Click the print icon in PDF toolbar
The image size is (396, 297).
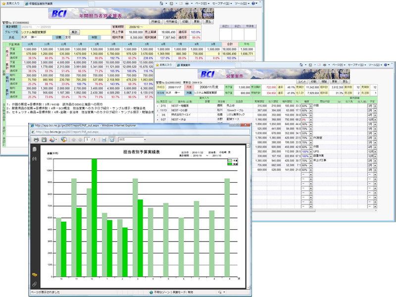36,140
